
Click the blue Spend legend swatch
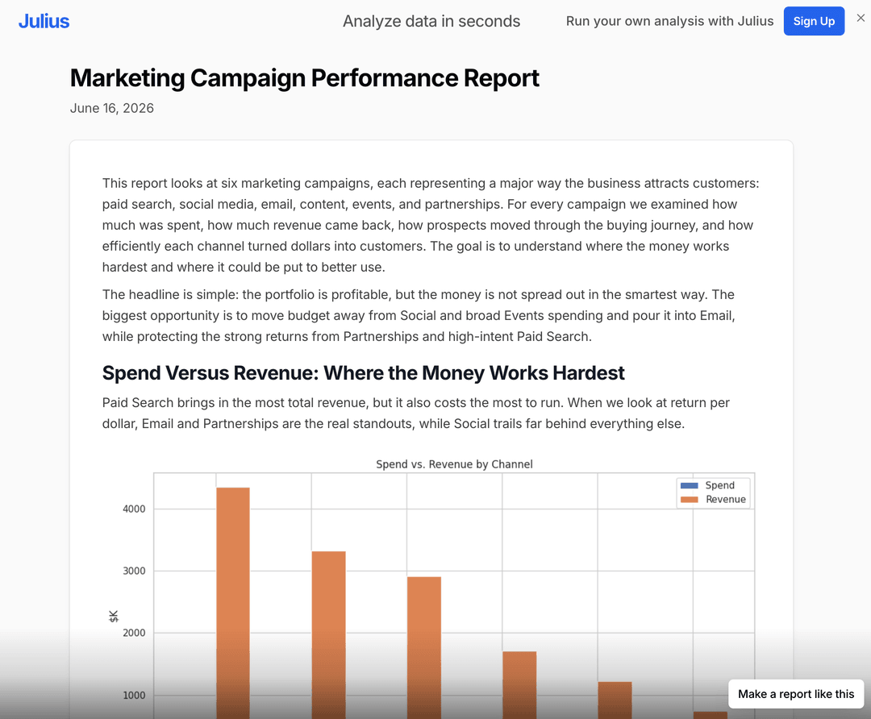[x=689, y=485]
